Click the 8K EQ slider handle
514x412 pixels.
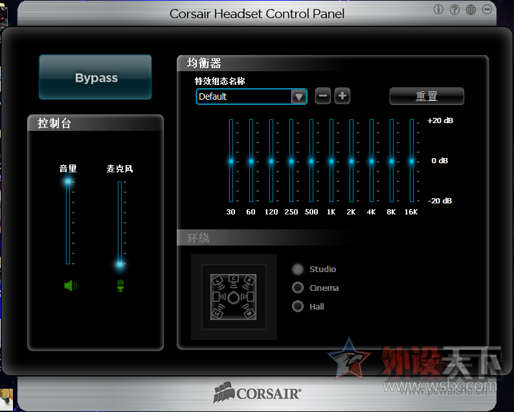[392, 161]
